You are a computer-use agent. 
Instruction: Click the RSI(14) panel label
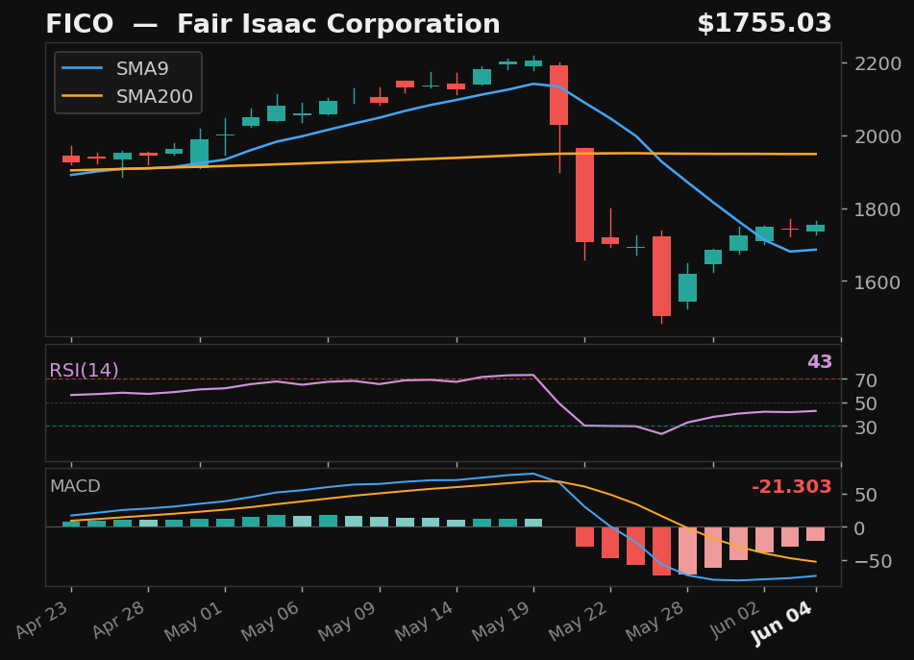point(84,371)
